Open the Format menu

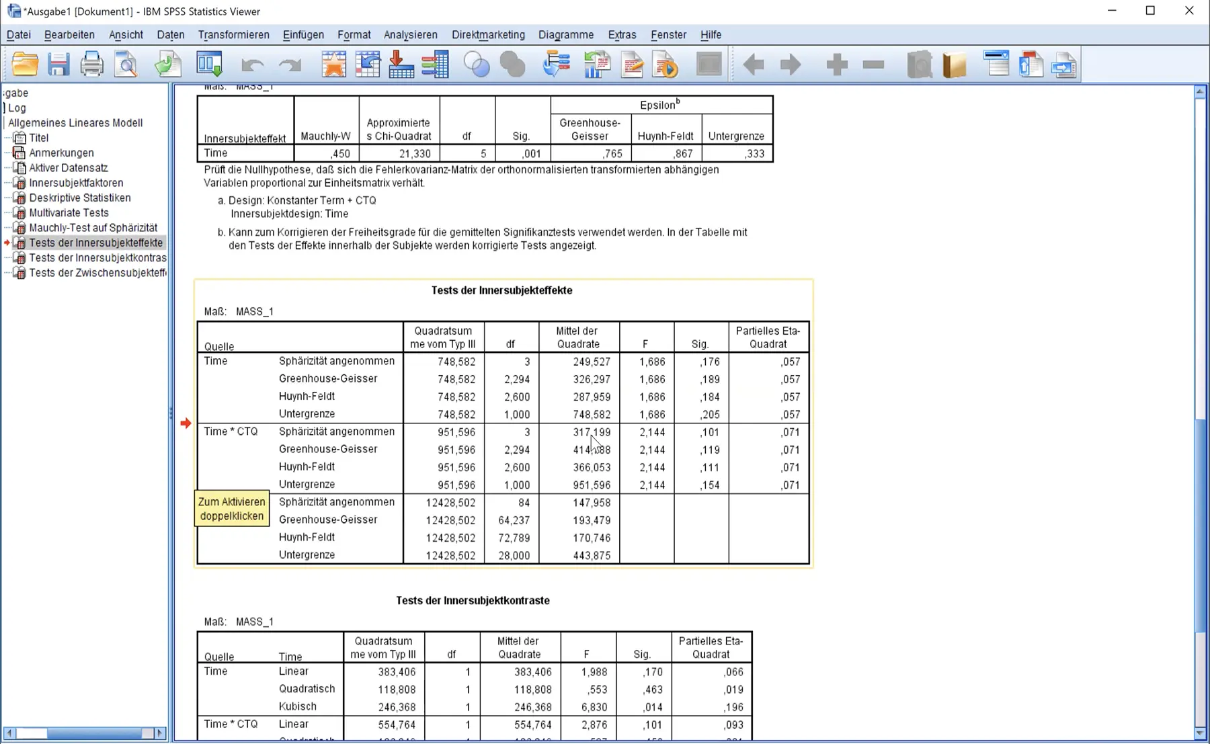[354, 35]
